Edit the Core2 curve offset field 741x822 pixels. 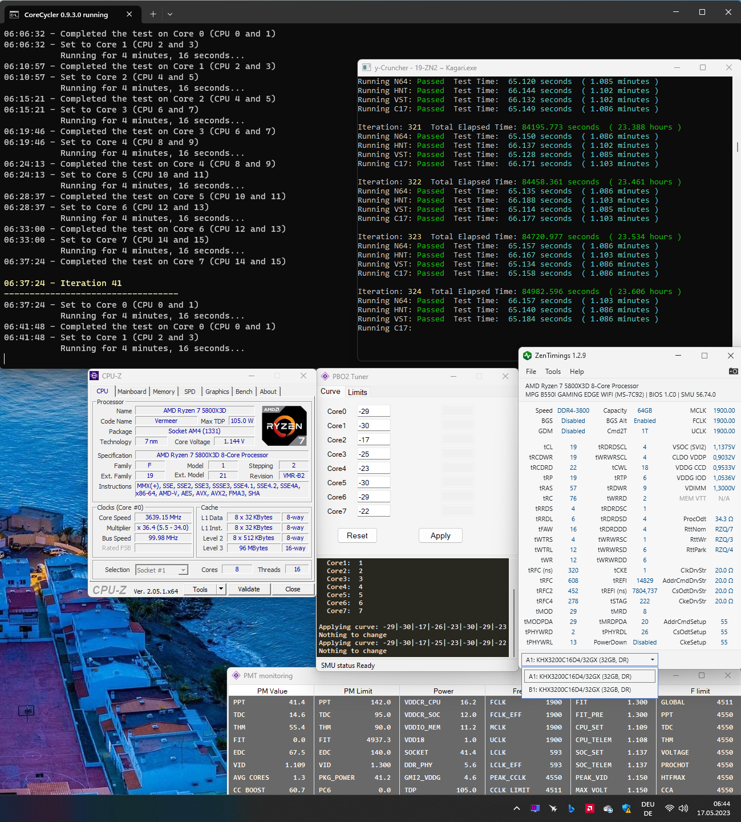point(374,440)
